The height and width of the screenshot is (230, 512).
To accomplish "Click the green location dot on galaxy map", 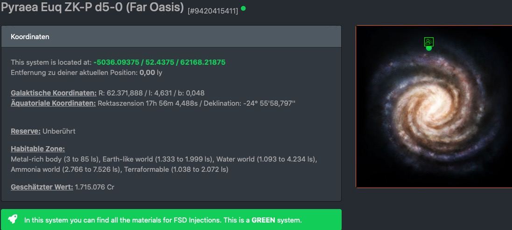I will click(x=429, y=48).
